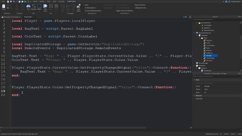Select the Storage value in Explorer

point(210,56)
